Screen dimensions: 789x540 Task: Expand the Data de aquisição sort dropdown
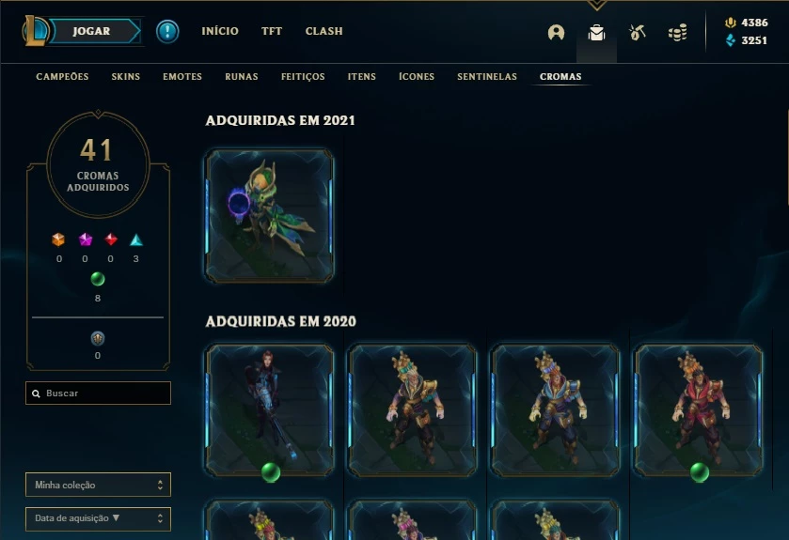tap(98, 519)
